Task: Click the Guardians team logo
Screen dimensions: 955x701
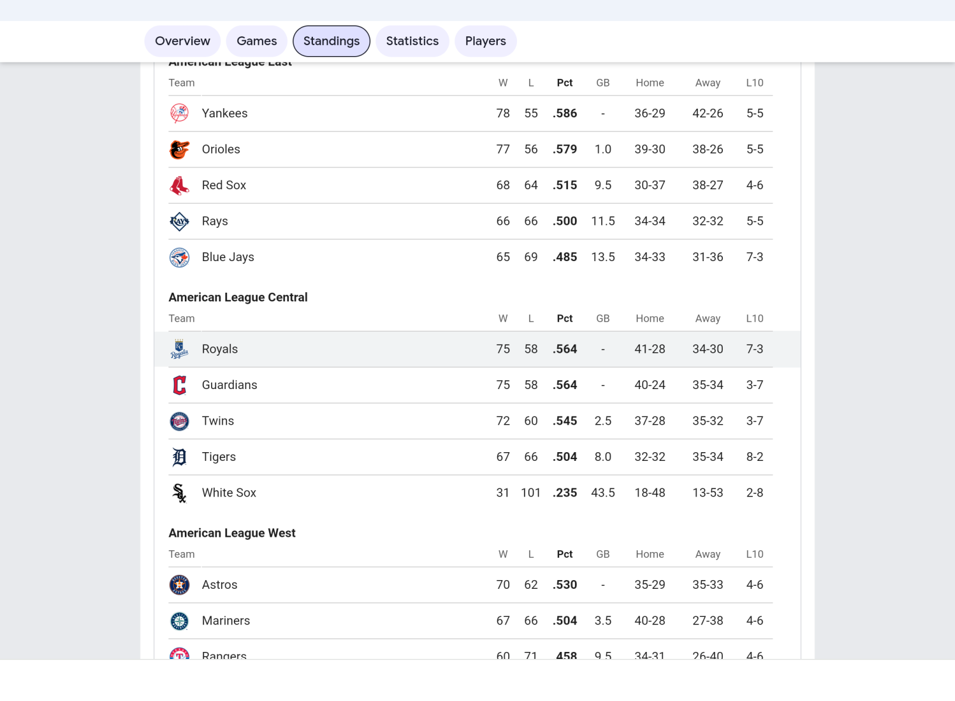Action: 180,385
